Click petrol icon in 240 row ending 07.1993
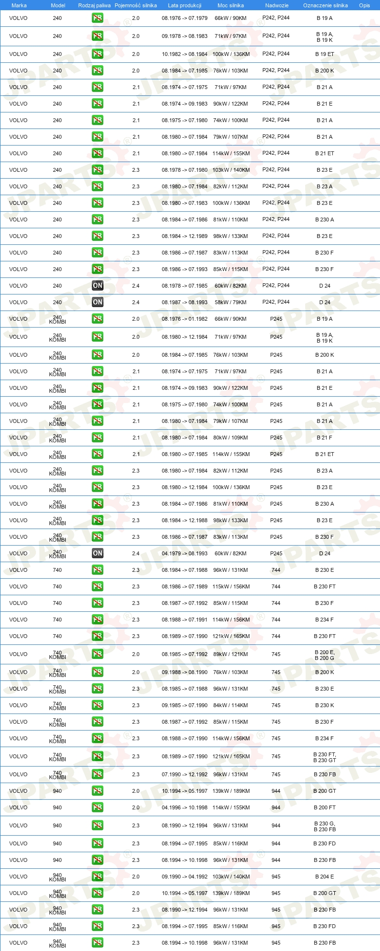This screenshot has height=951, width=380. tap(97, 269)
